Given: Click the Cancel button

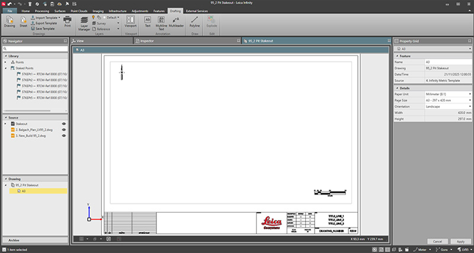Looking at the screenshot, I should [437, 241].
